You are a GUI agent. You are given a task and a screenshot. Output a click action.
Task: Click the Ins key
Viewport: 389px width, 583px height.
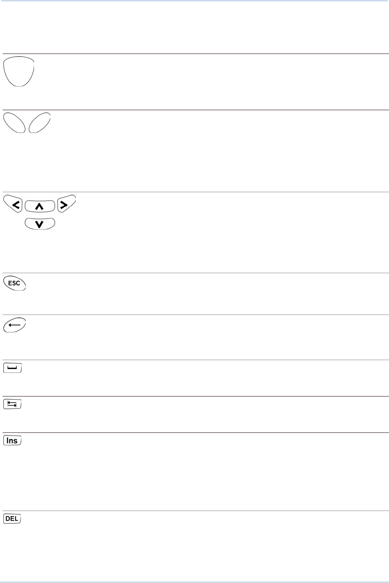pos(13,441)
